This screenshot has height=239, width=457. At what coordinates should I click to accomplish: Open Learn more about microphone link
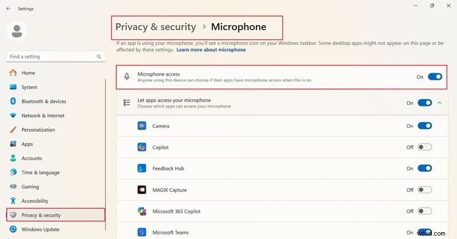[211, 50]
